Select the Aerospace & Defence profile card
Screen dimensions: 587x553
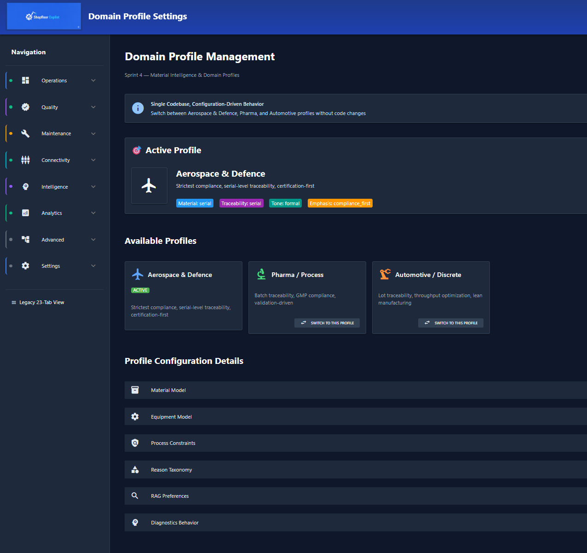point(183,296)
